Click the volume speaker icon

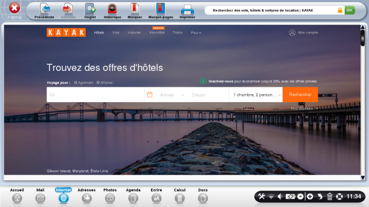(x=280, y=196)
